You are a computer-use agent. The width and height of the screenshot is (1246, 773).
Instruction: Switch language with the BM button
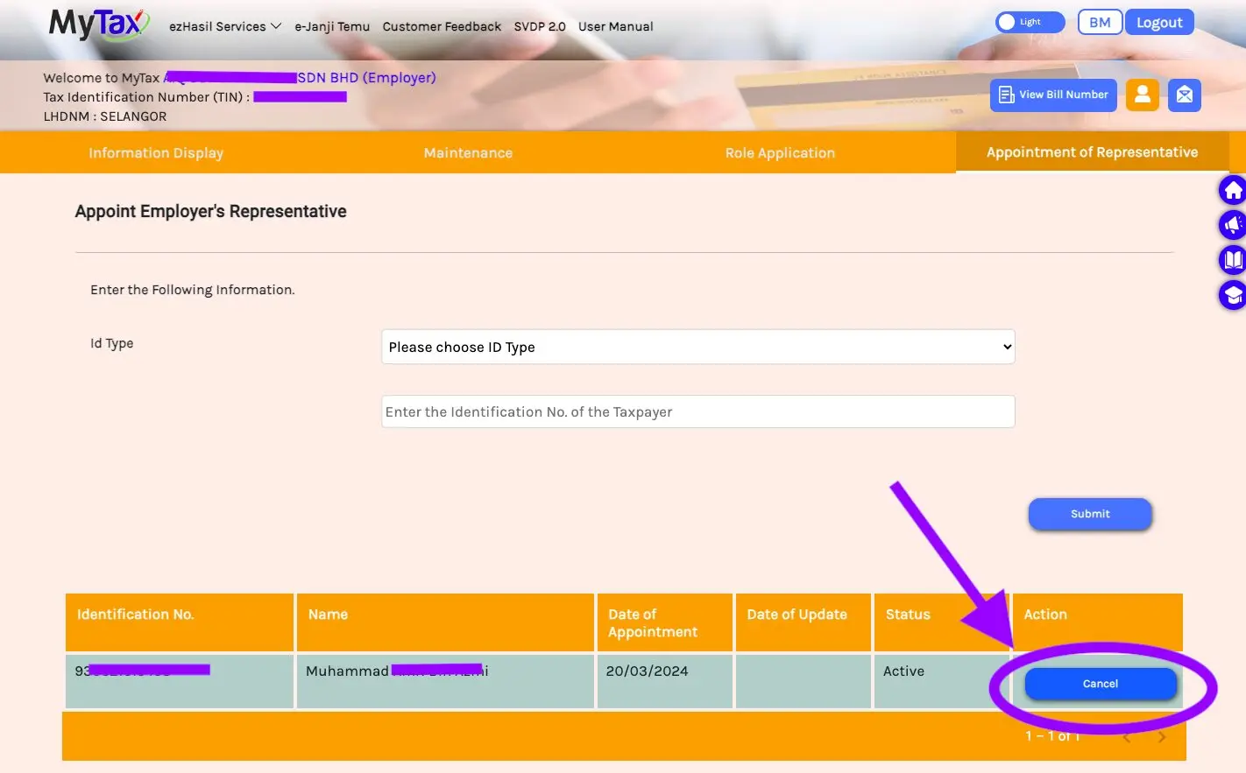[x=1100, y=22]
